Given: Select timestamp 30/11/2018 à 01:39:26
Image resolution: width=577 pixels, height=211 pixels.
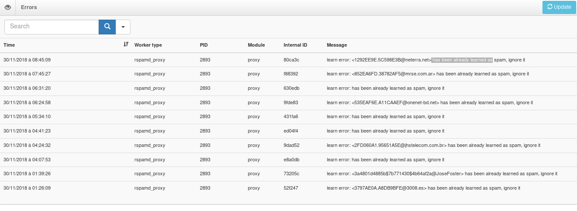Looking at the screenshot, I should [27, 174].
